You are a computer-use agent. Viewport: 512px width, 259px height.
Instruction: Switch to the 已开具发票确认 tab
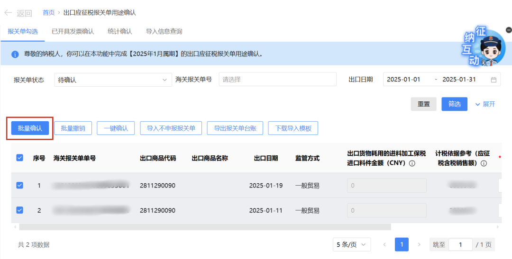73,31
